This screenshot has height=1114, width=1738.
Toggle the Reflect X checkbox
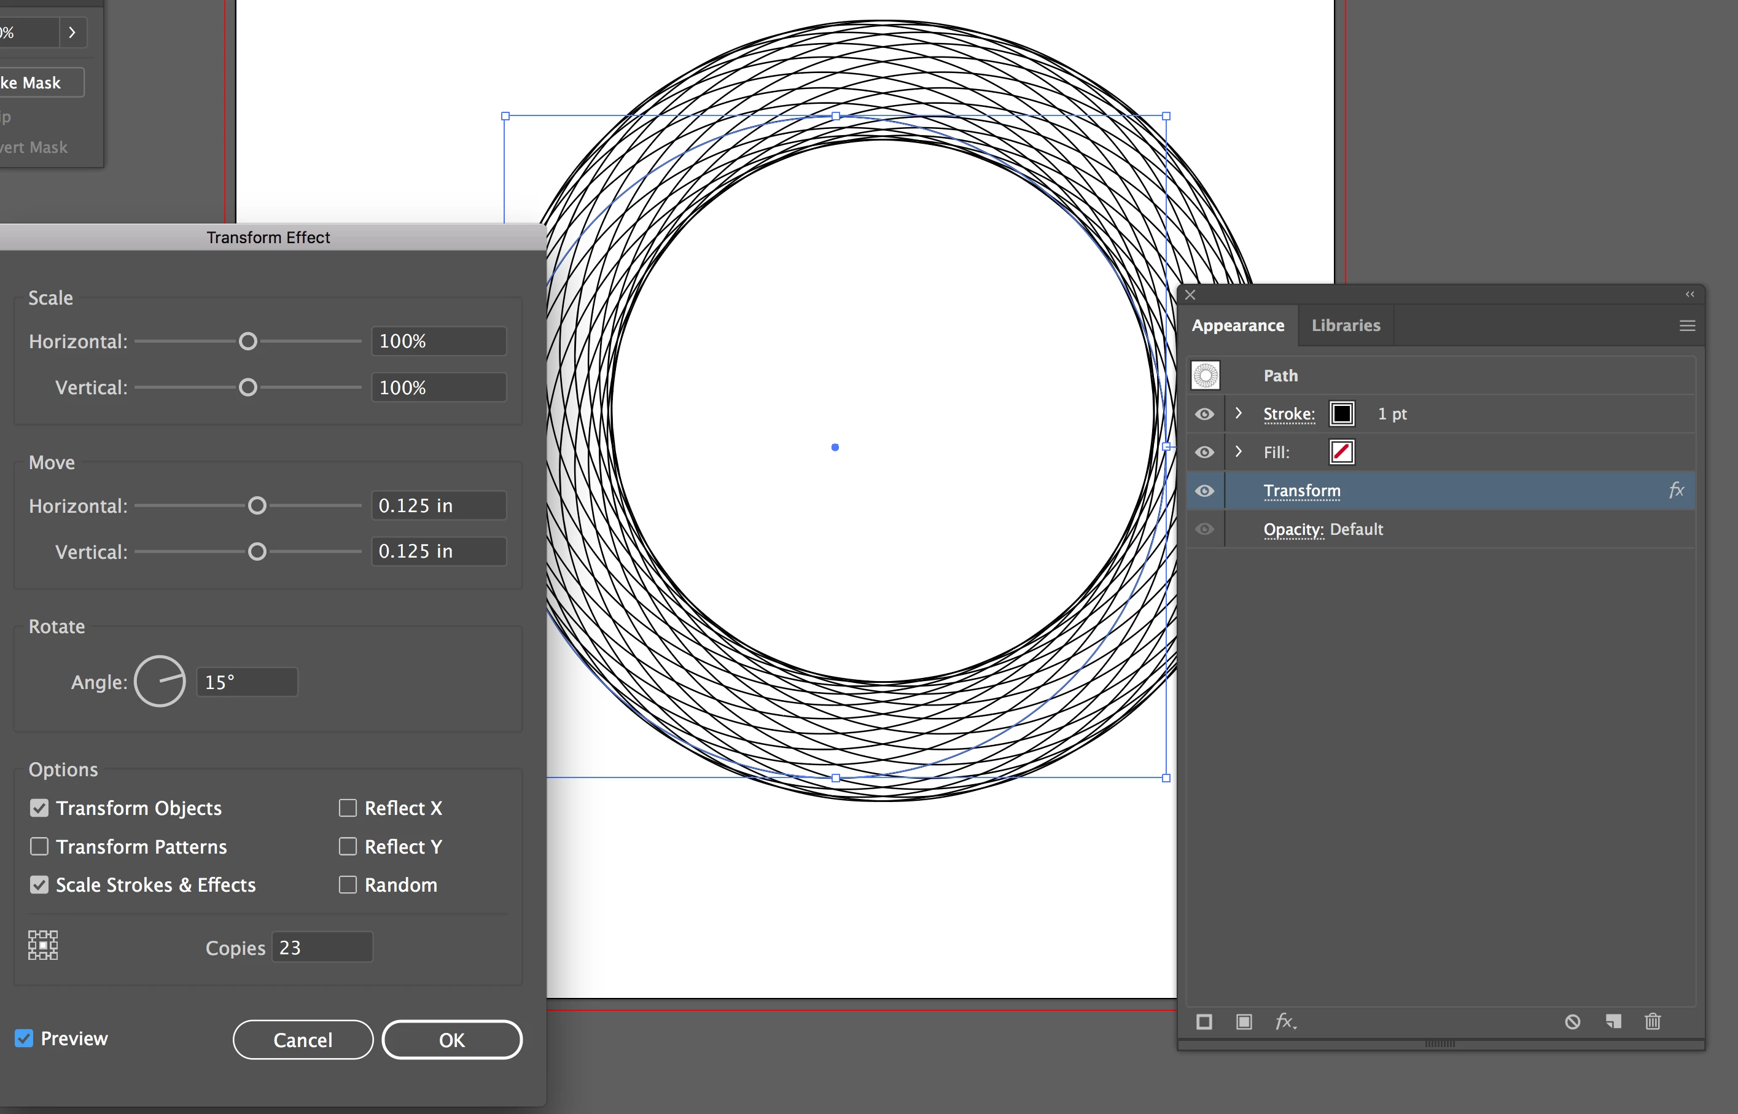coord(348,808)
